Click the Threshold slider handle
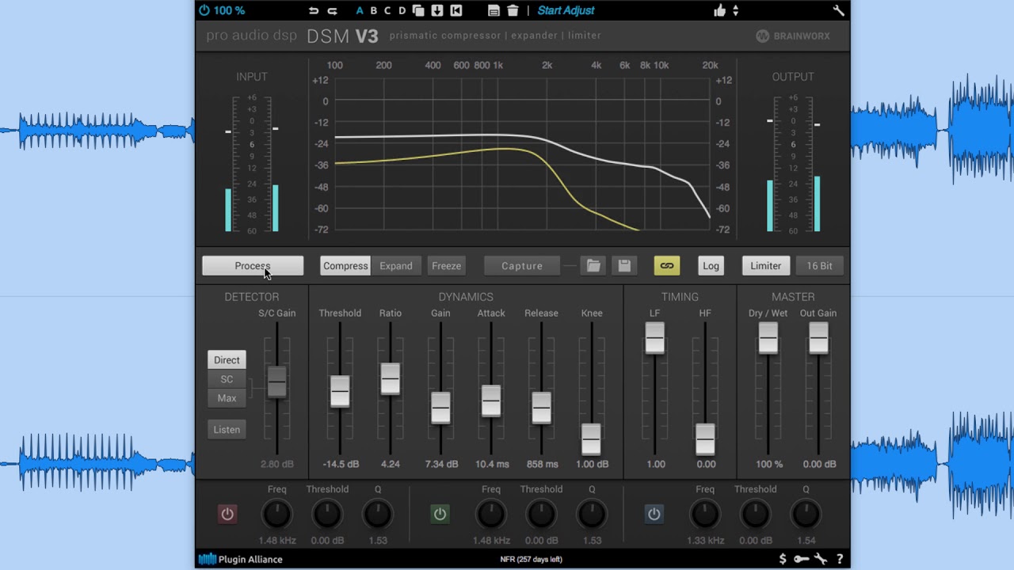1014x570 pixels. pyautogui.click(x=340, y=390)
